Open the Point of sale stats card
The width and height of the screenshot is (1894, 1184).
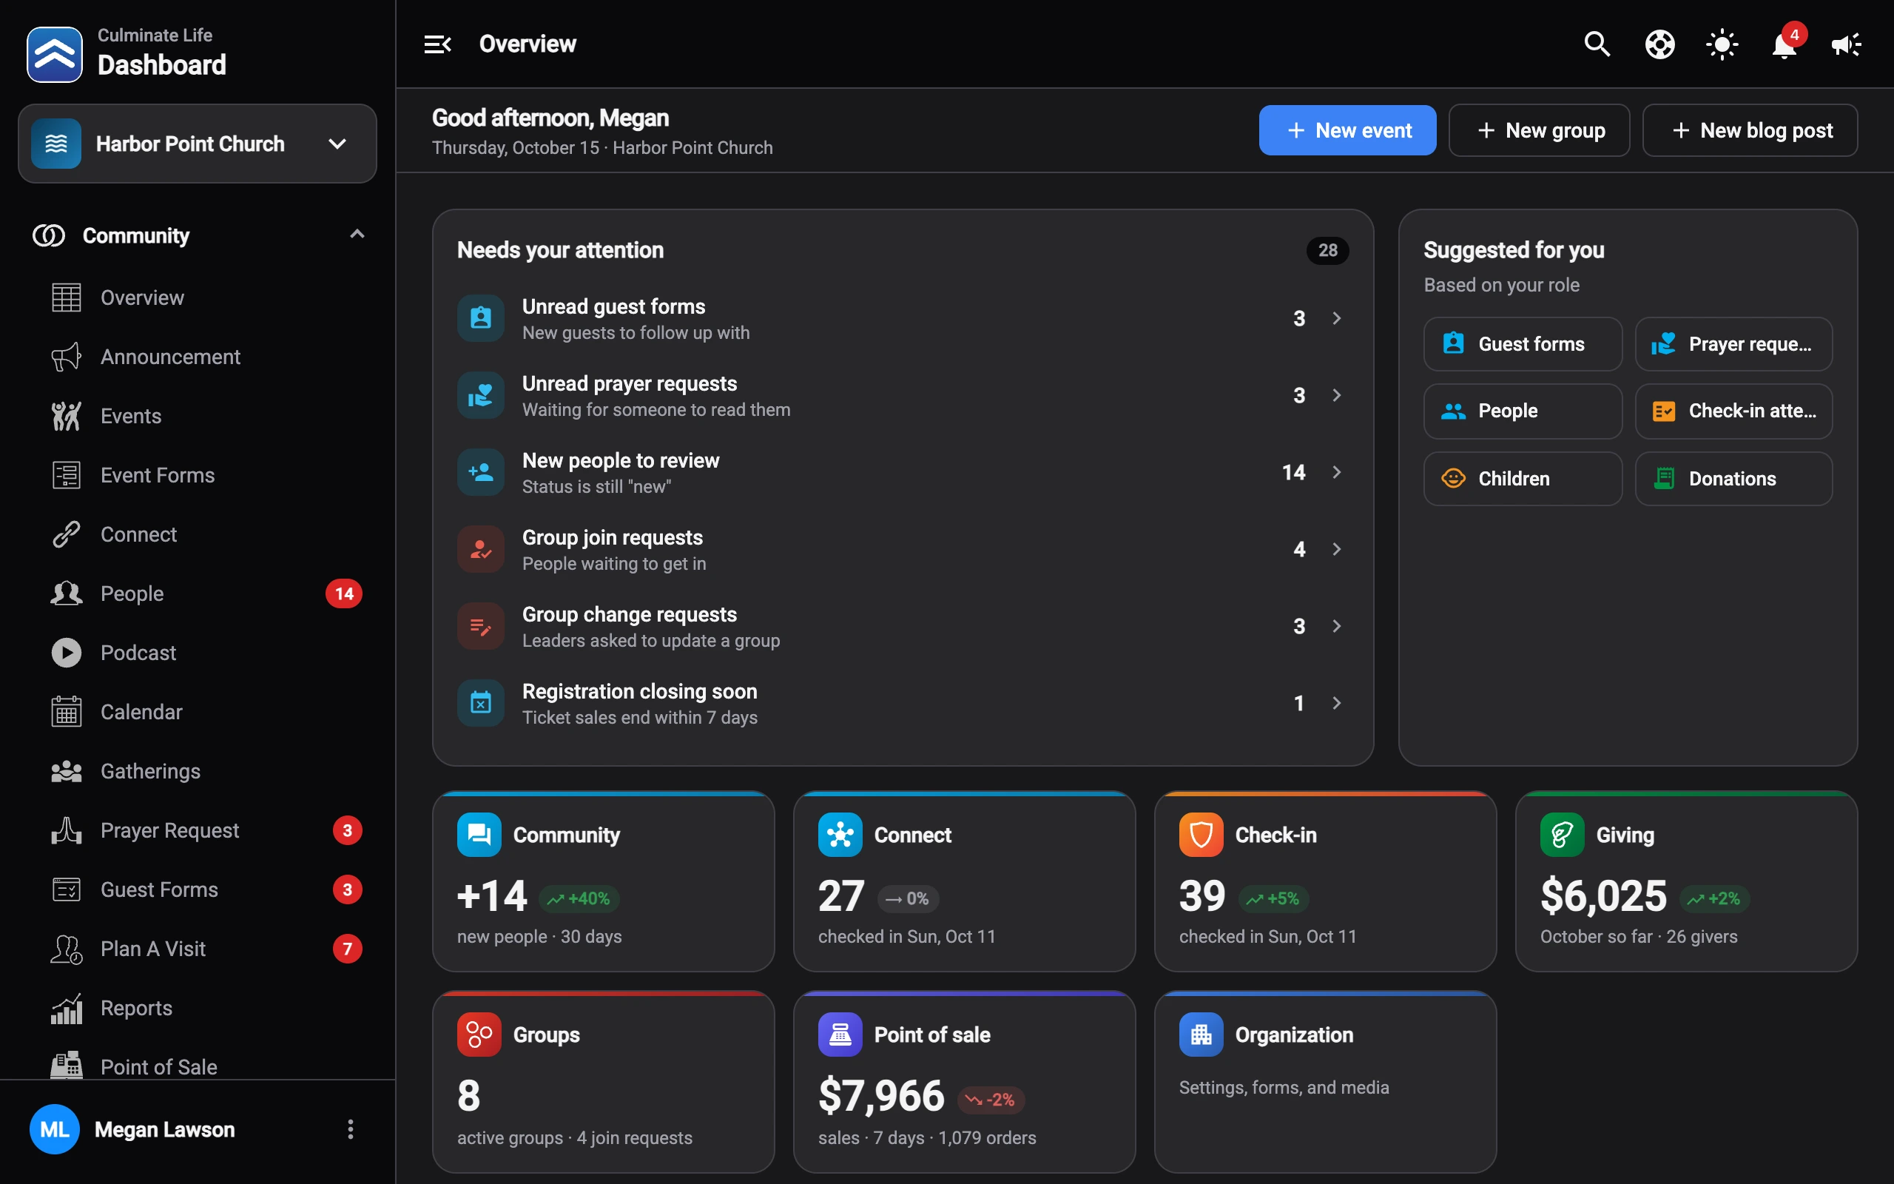point(964,1081)
